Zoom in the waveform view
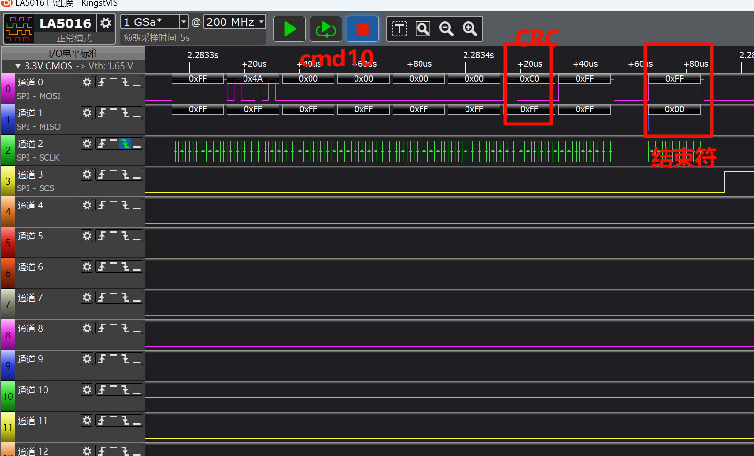The image size is (754, 456). click(469, 29)
